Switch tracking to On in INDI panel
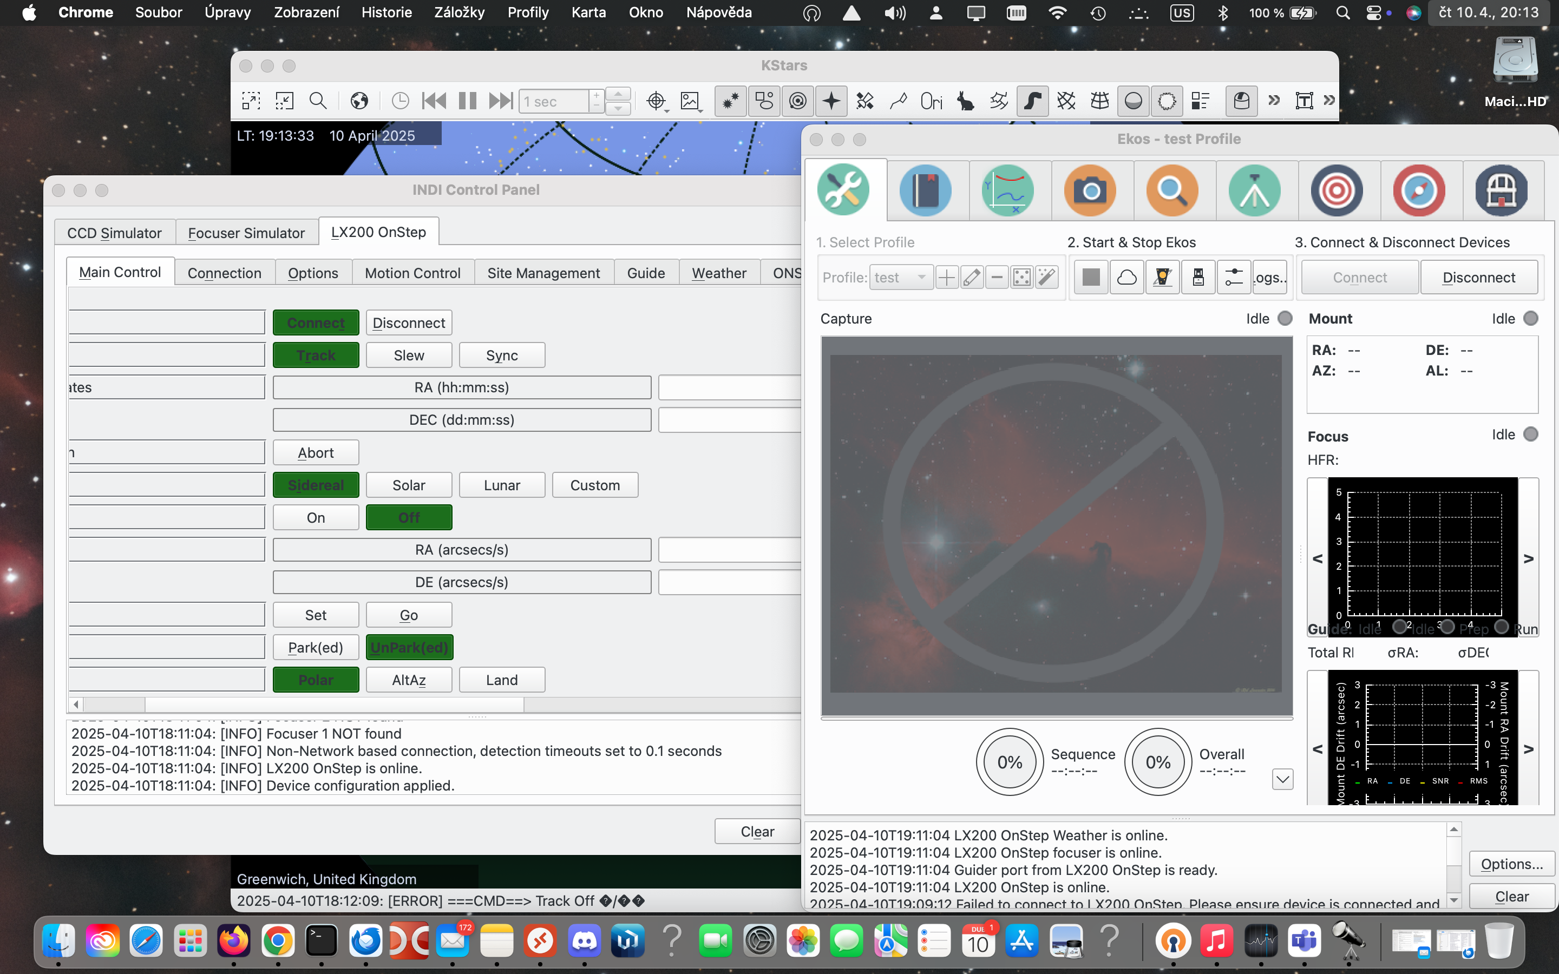The height and width of the screenshot is (974, 1559). 316,517
